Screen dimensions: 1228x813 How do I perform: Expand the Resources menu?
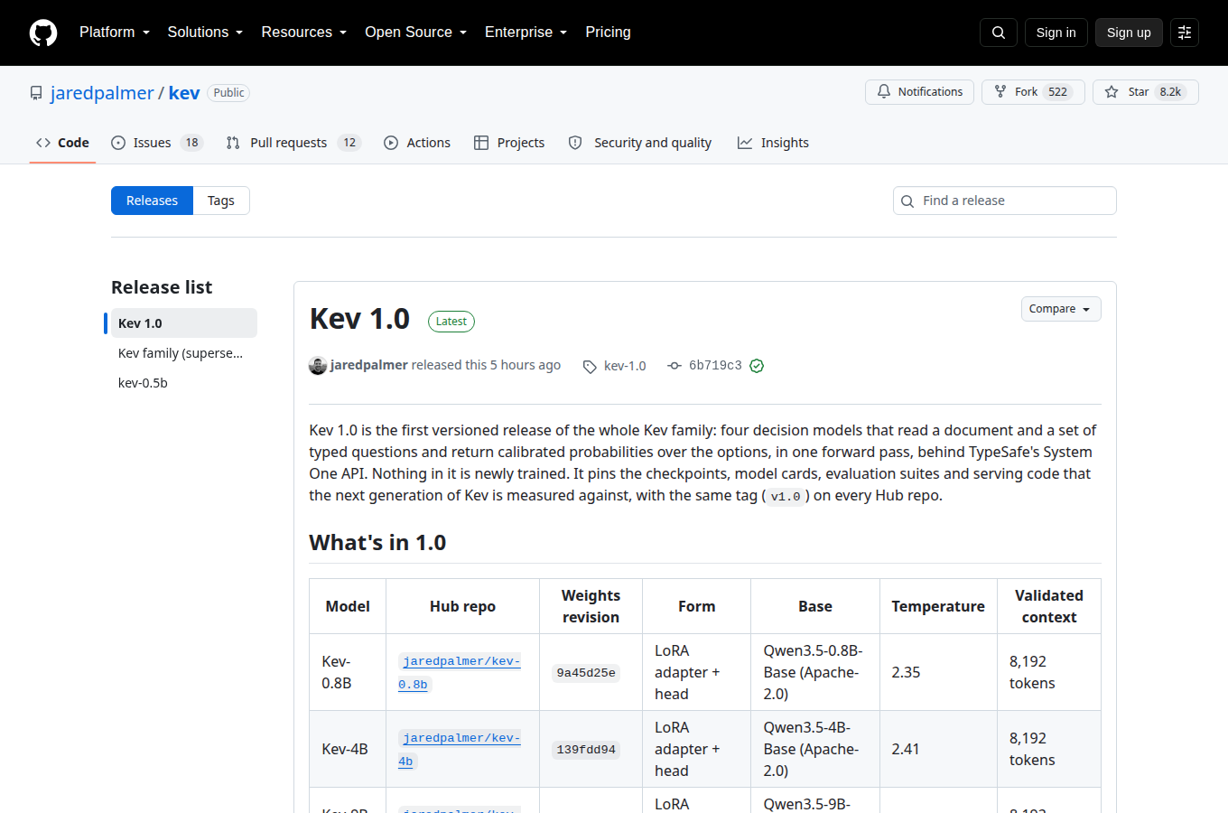304,33
